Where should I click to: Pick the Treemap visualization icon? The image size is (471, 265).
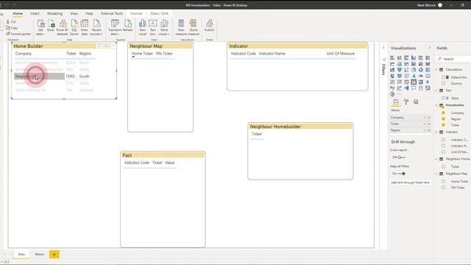(428, 70)
